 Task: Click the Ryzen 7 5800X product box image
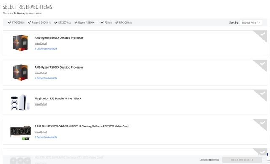pos(20,73)
